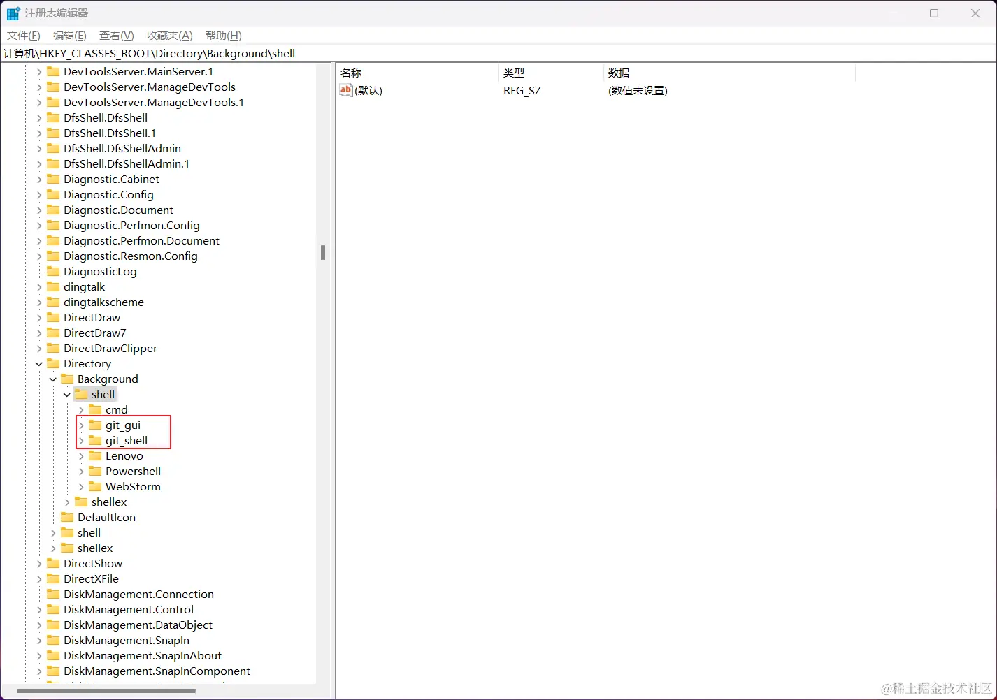
Task: Click the dingtalk folder icon
Action: pos(53,286)
